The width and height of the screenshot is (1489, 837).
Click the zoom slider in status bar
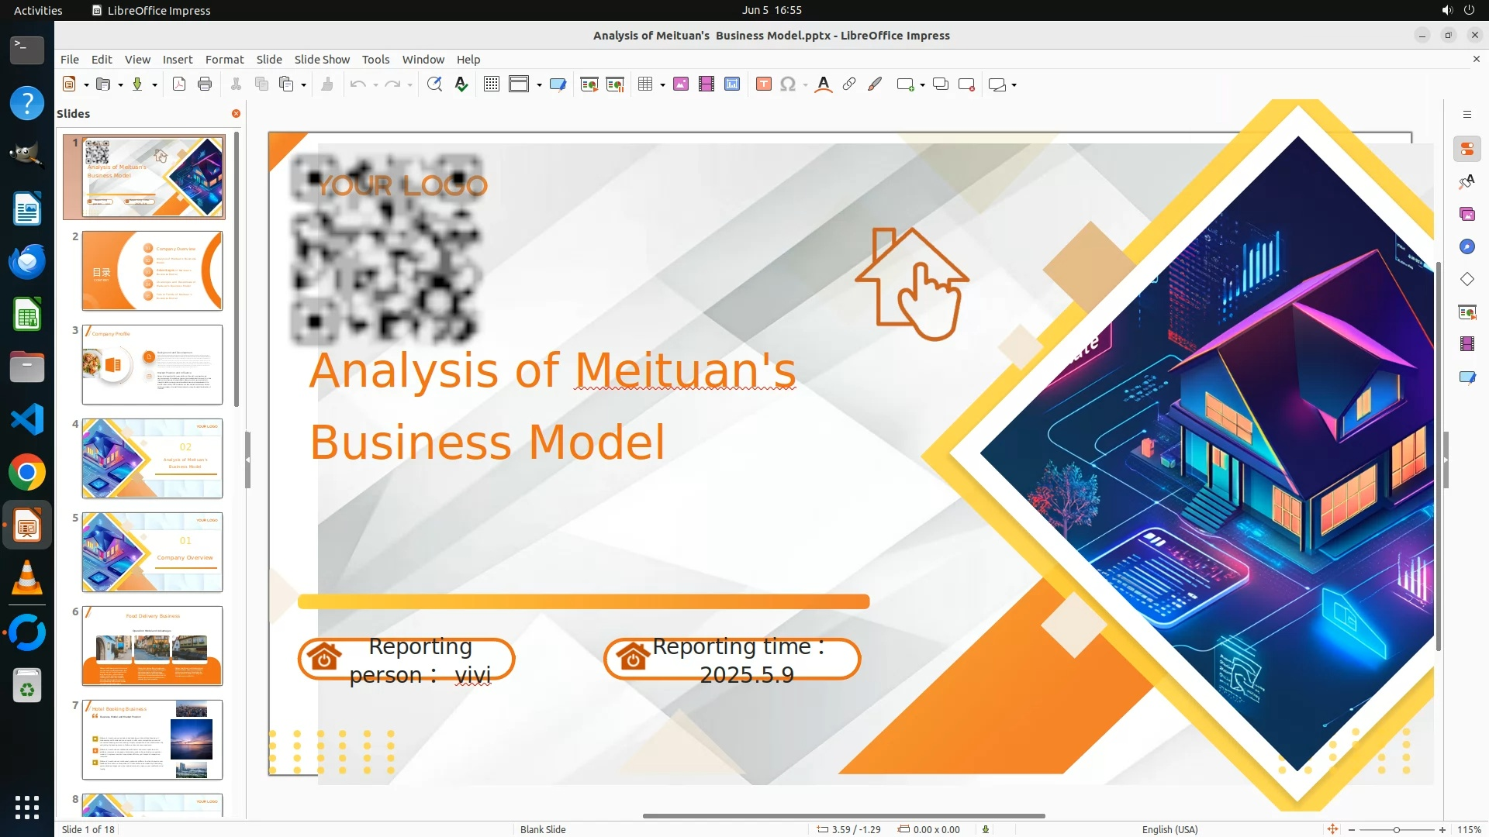click(x=1396, y=829)
